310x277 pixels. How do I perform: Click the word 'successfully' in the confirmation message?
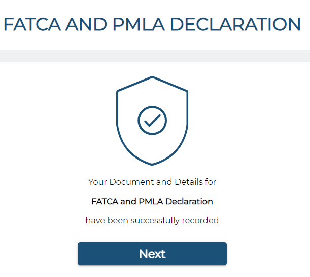(x=155, y=221)
